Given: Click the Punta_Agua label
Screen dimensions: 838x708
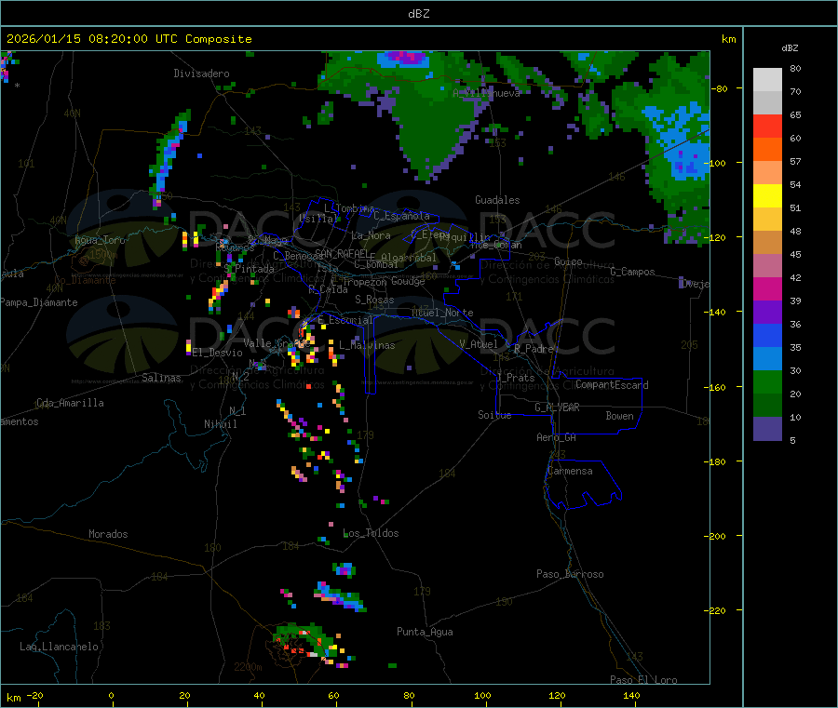Looking at the screenshot, I should click(425, 632).
